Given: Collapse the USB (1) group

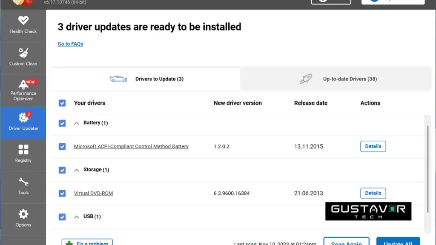Looking at the screenshot, I should (77, 217).
